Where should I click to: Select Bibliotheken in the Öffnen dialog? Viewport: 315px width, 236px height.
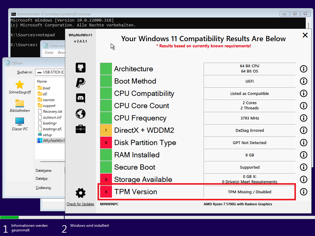(20, 106)
